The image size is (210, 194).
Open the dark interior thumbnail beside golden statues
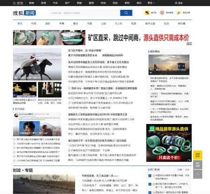[x=50, y=90]
